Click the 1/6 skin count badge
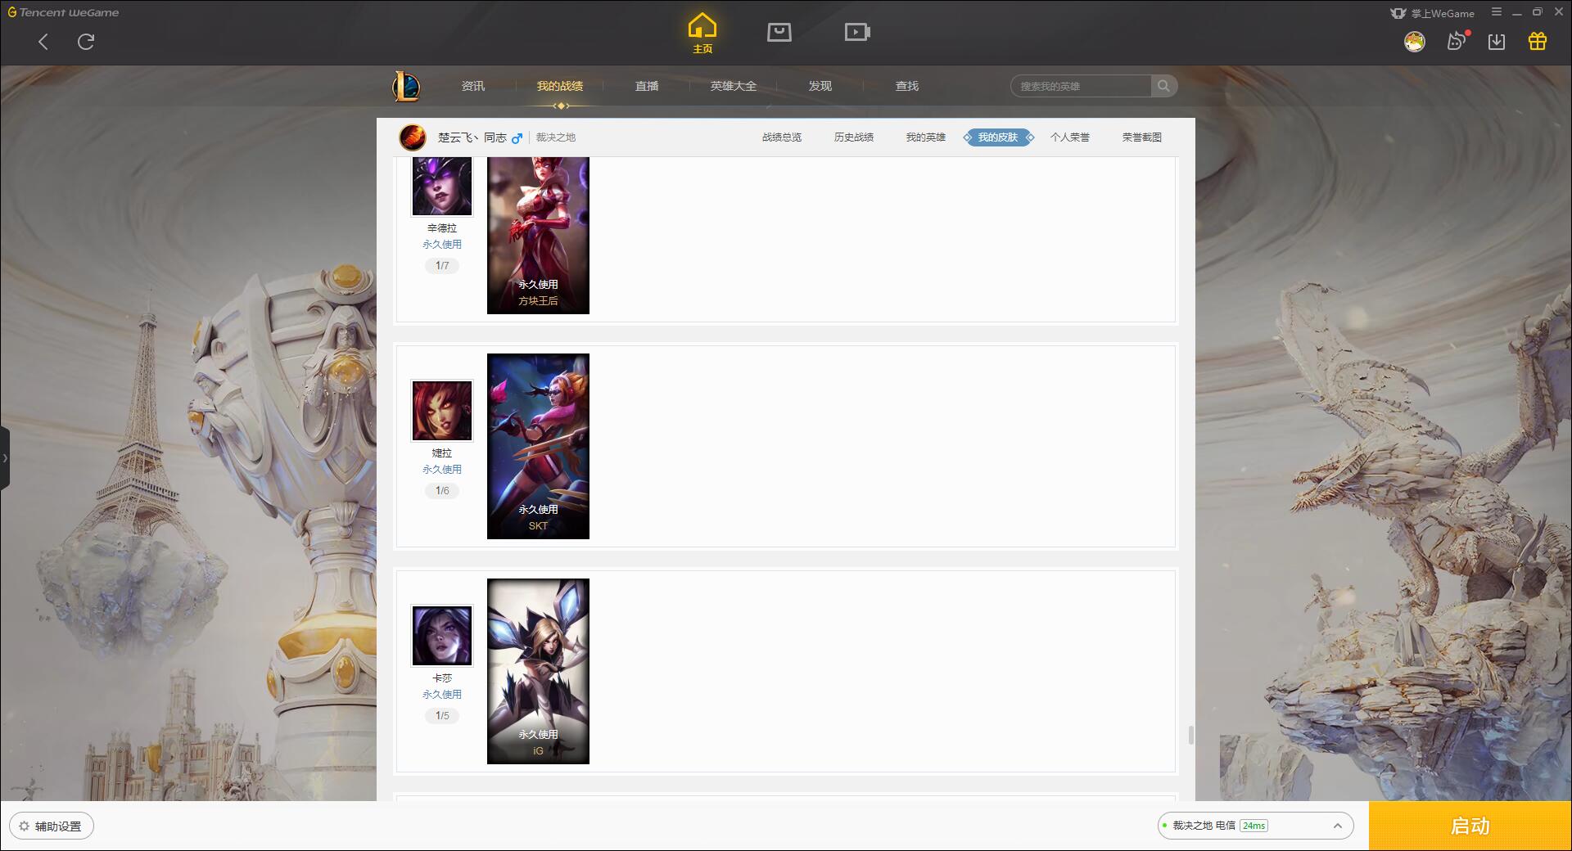The height and width of the screenshot is (851, 1572). coord(442,491)
